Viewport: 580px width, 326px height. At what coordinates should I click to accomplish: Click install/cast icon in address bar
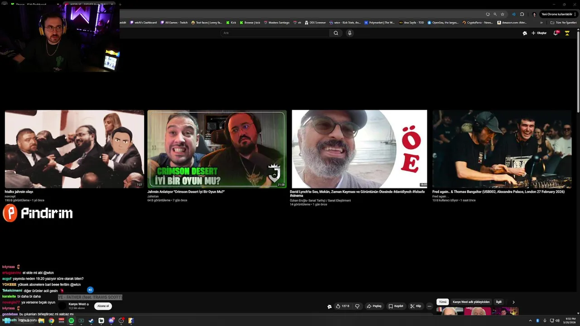(488, 14)
